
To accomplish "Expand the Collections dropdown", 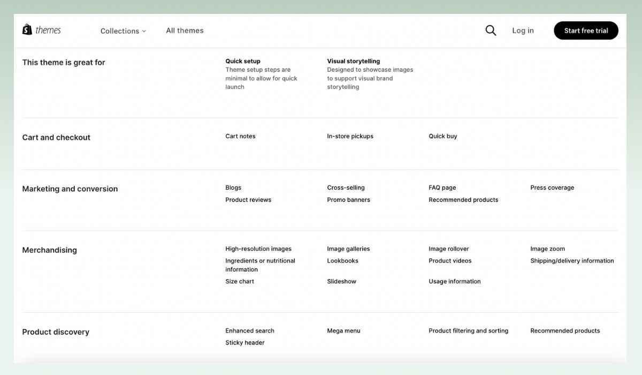I will pyautogui.click(x=123, y=31).
